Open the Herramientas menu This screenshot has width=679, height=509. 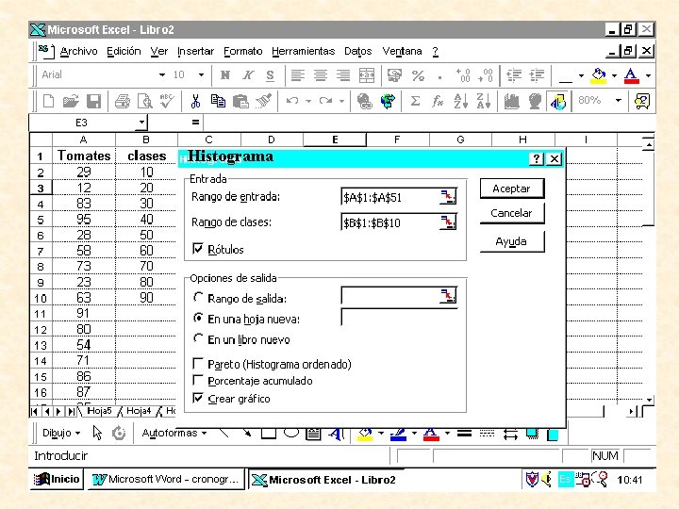[x=303, y=51]
